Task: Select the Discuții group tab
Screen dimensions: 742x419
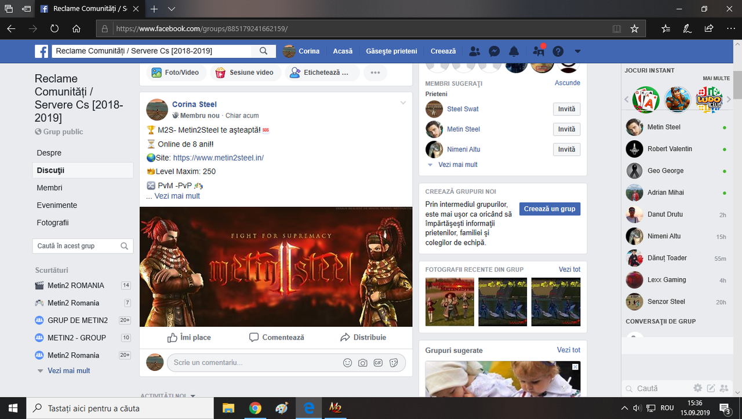Action: pyautogui.click(x=83, y=170)
